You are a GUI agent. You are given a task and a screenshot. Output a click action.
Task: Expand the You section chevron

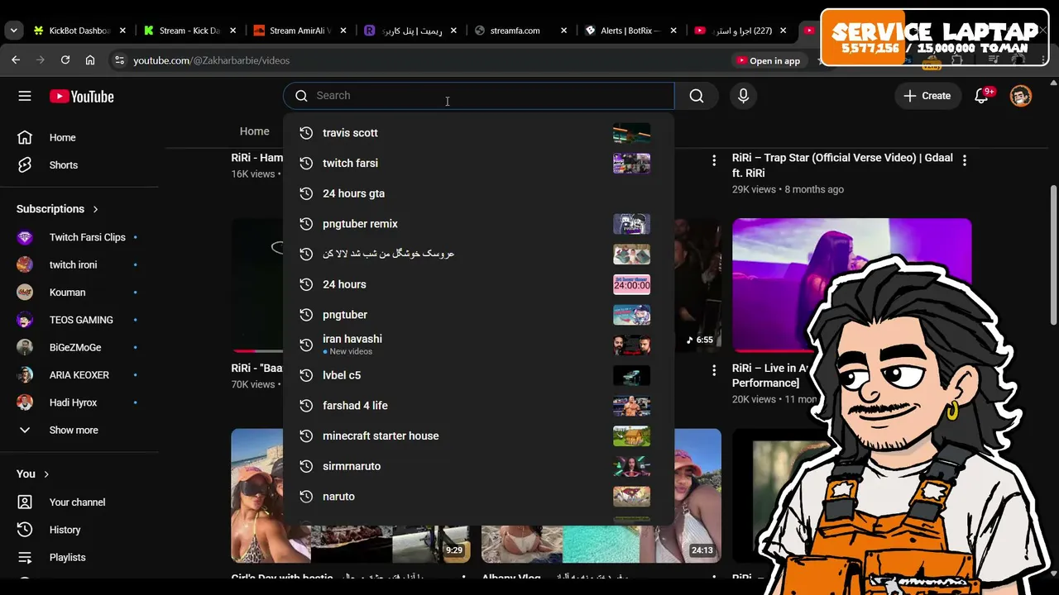point(46,474)
